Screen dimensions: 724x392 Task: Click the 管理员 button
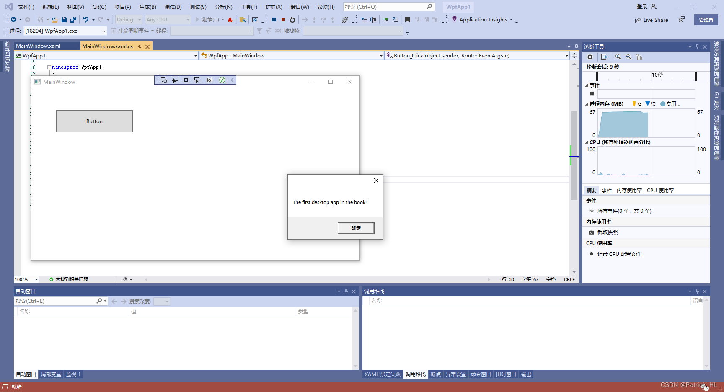(x=706, y=20)
